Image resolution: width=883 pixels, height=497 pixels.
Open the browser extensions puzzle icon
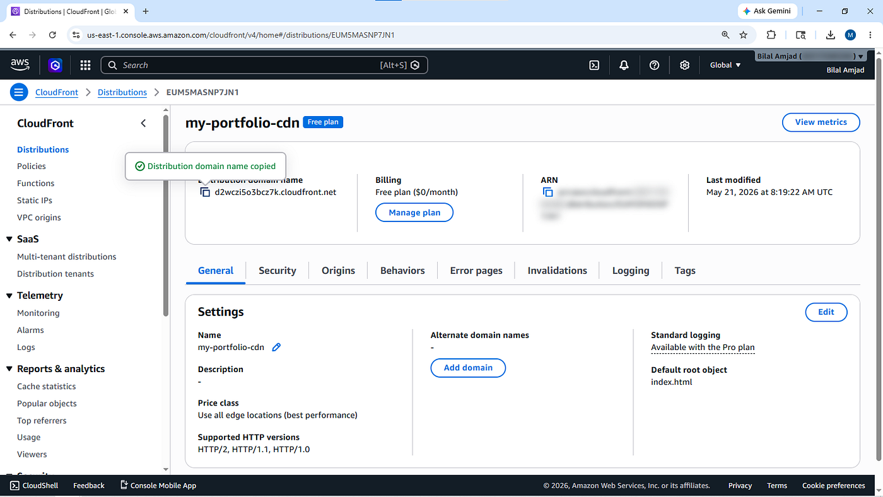pyautogui.click(x=771, y=35)
